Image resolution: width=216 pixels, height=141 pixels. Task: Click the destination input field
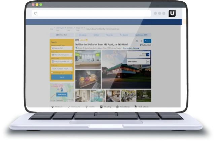click(62, 47)
